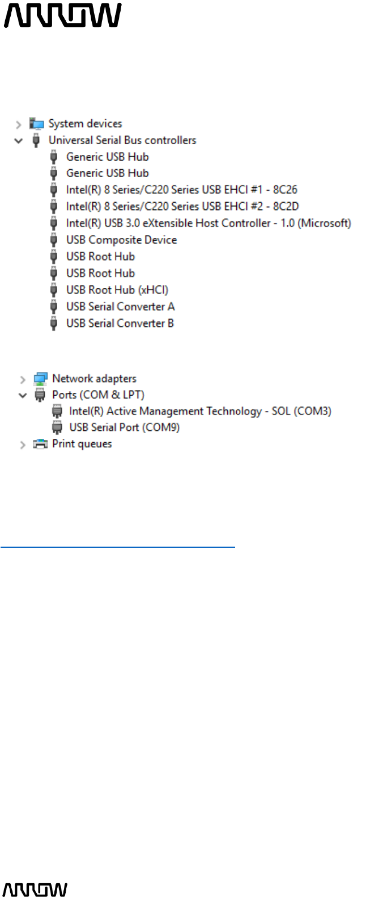Select Intel USB EHCI #1 - 8C26
Screen dimensions: 366x898
[181, 190]
